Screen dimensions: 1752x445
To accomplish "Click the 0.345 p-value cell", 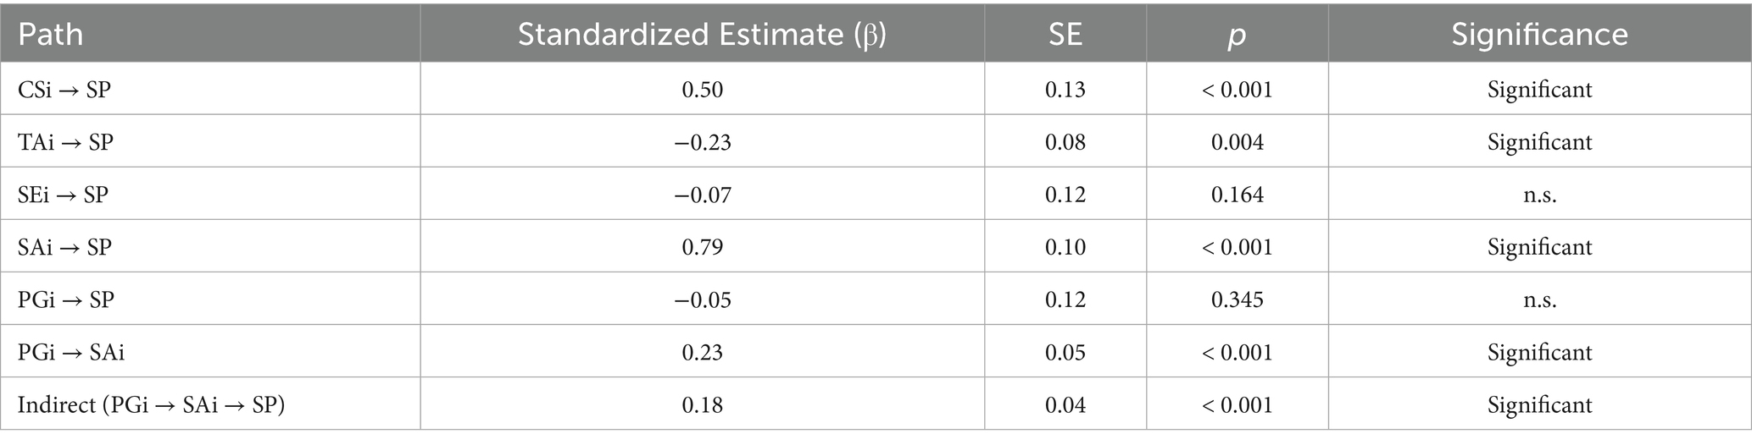I will [x=1237, y=299].
